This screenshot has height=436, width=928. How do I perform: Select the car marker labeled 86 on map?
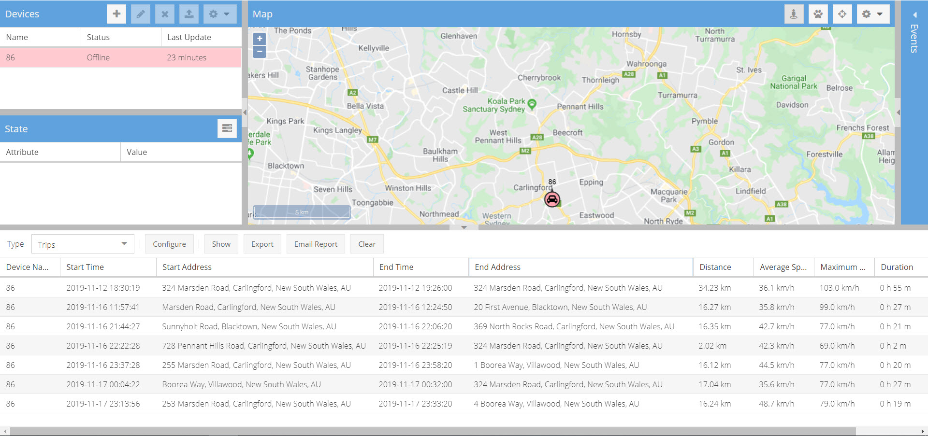[x=552, y=199]
